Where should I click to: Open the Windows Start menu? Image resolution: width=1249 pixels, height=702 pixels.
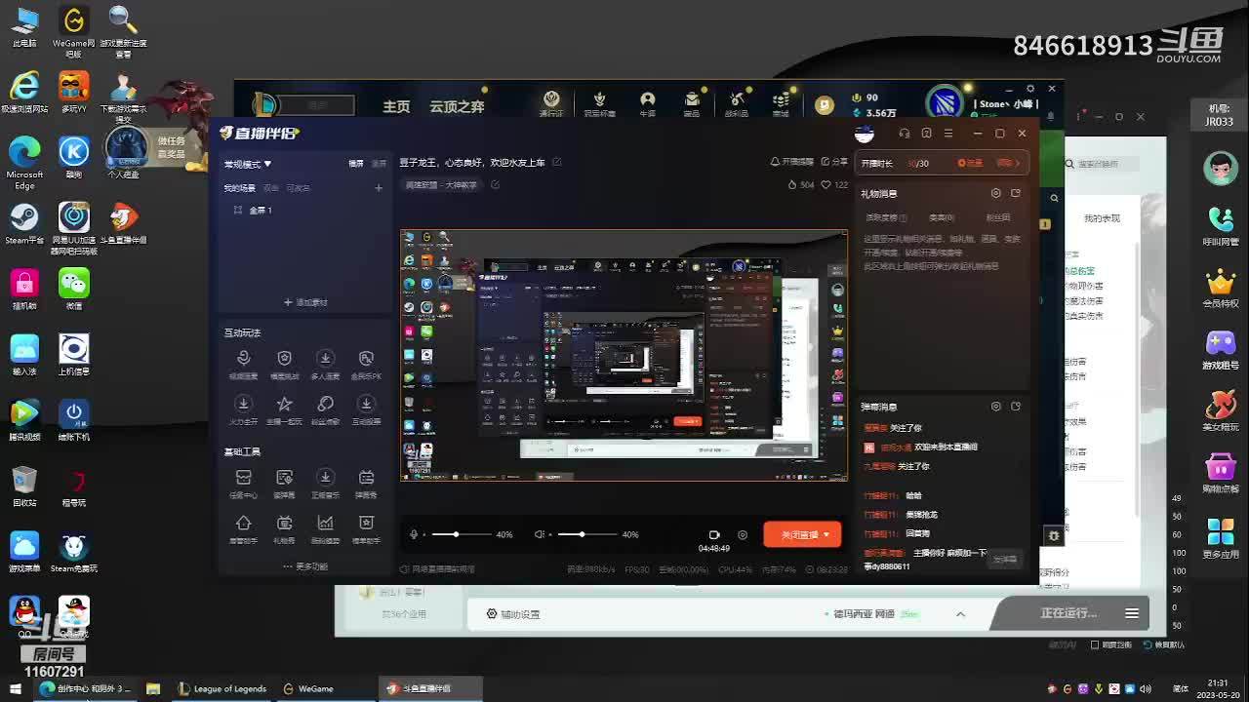15,688
